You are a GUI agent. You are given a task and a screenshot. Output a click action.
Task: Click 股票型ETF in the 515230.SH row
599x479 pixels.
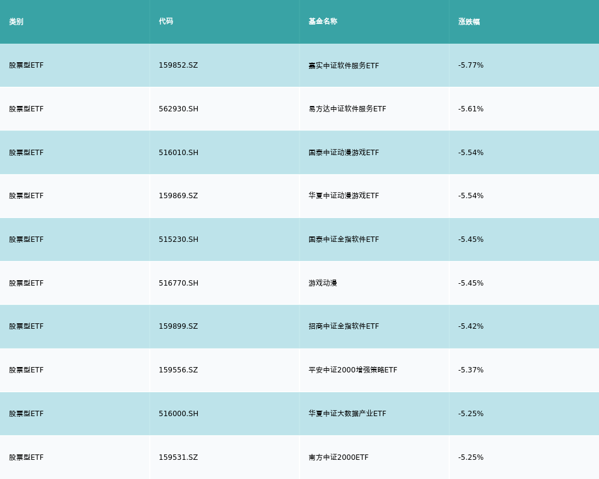click(26, 239)
